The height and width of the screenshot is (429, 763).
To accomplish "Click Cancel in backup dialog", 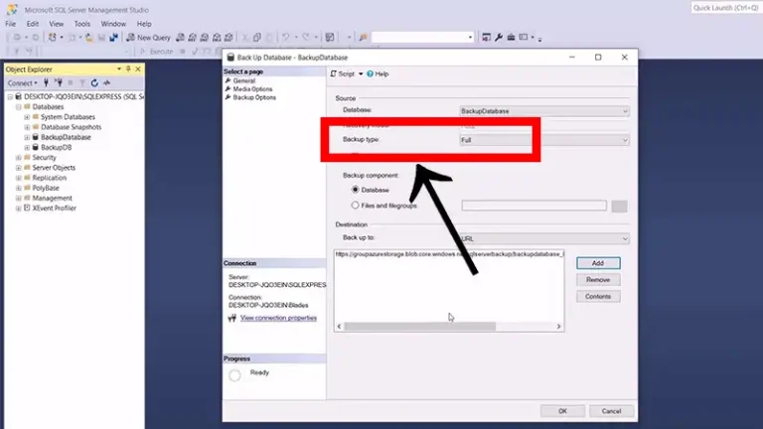I will 611,411.
